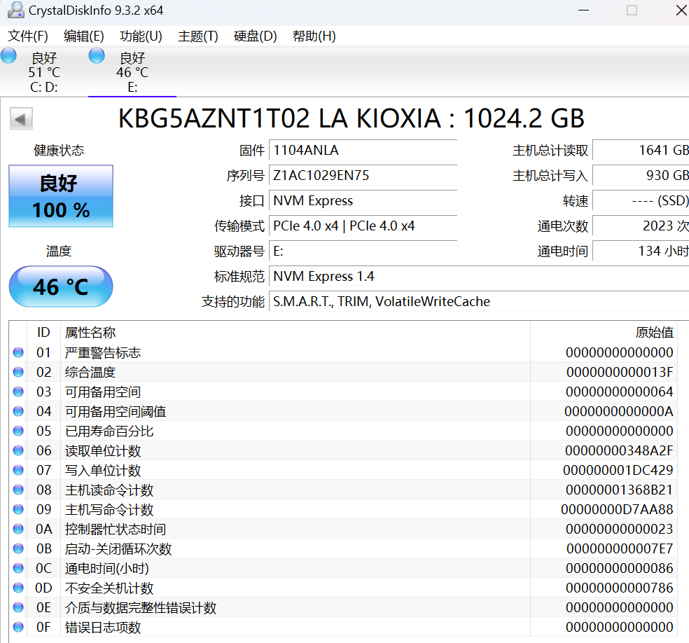The width and height of the screenshot is (689, 643).
Task: Click status dot for attribute 08 主机读命令计数
Action: tap(18, 490)
